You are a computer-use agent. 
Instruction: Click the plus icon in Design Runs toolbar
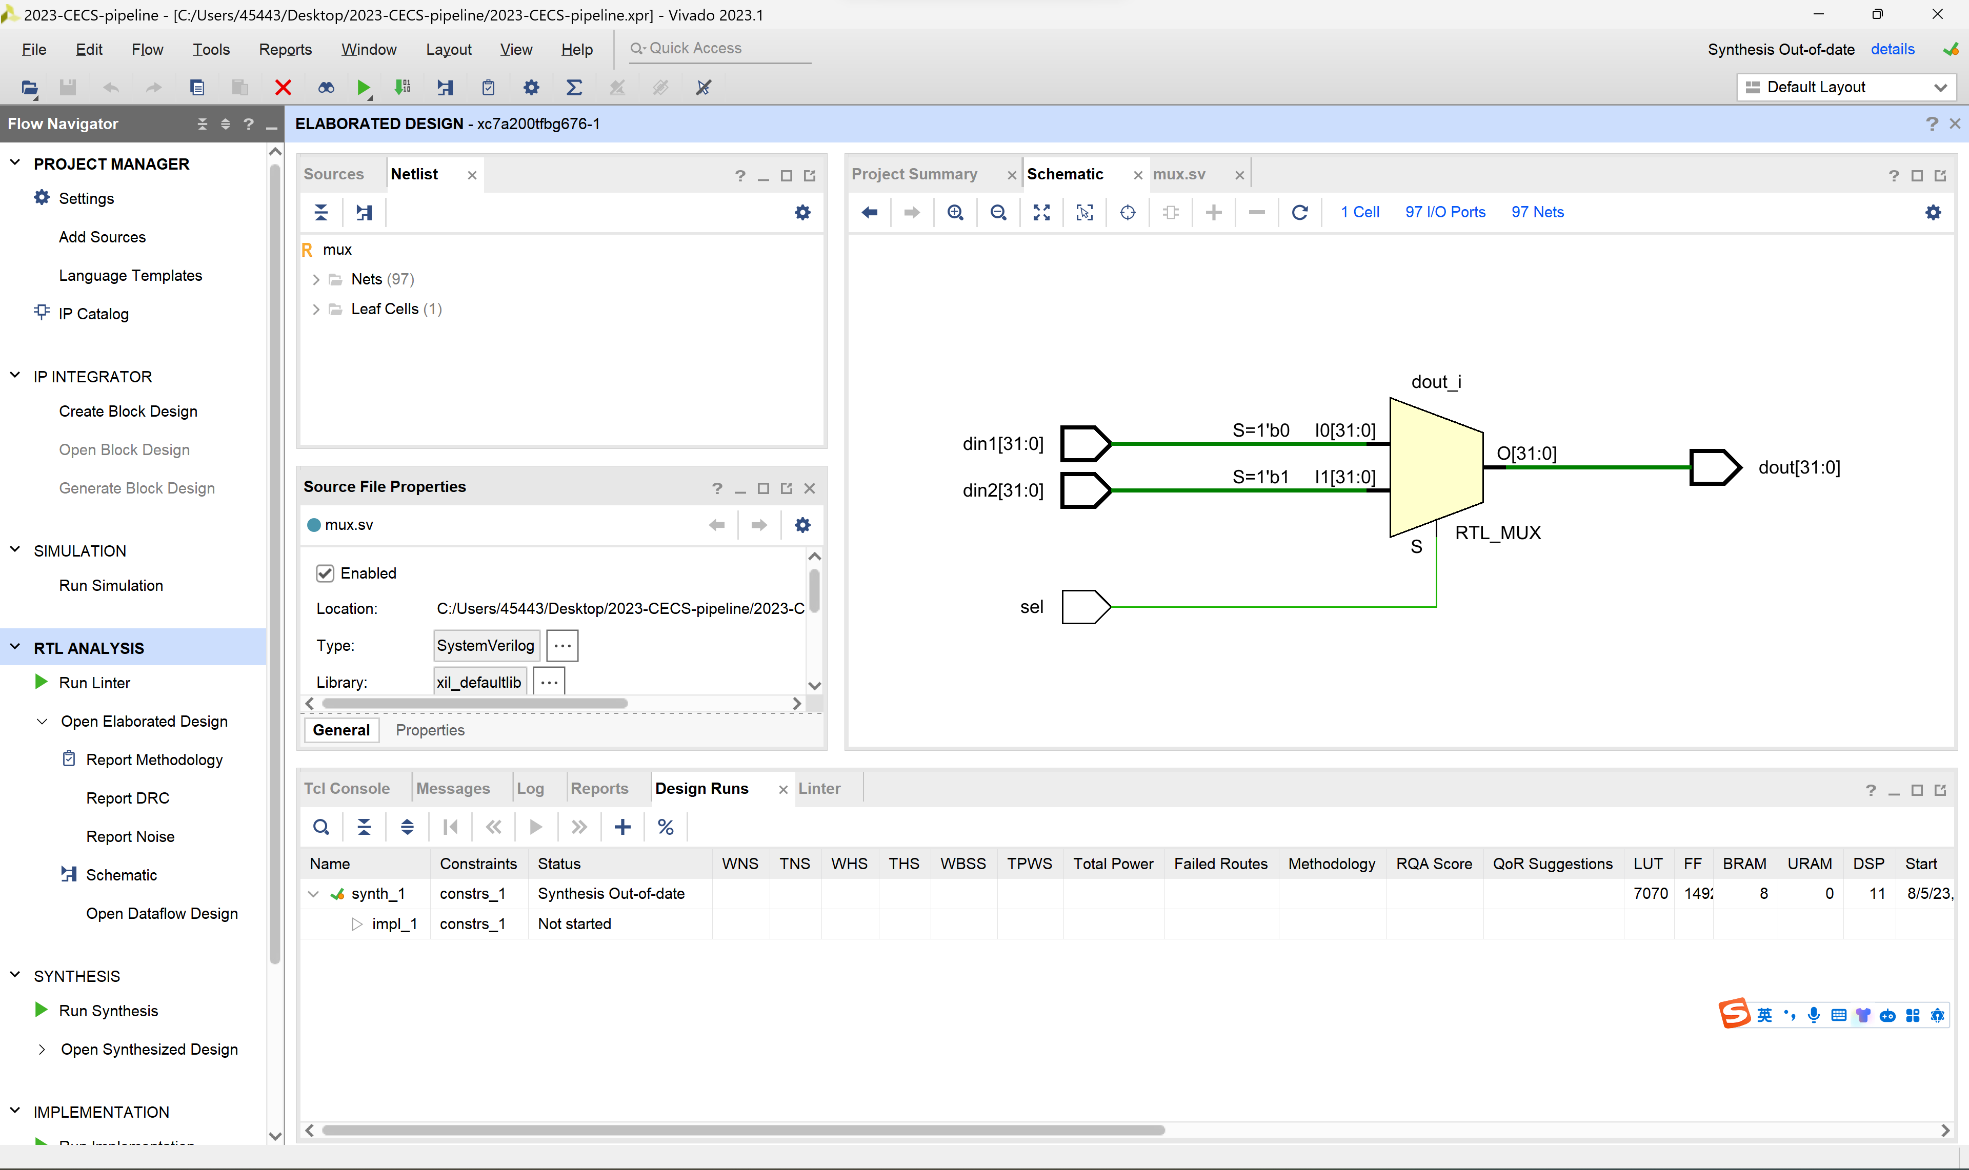622,826
